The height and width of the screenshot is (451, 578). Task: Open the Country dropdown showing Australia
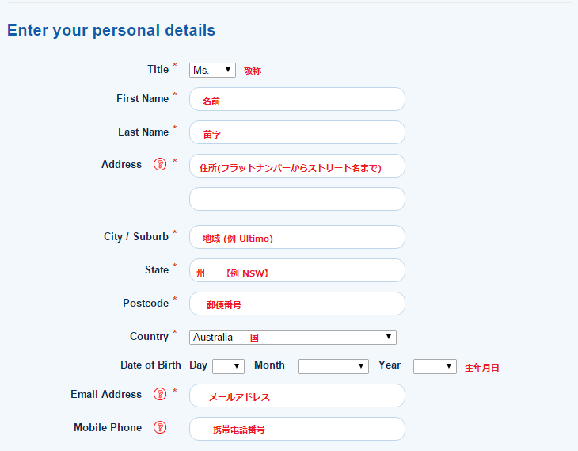[x=293, y=338]
